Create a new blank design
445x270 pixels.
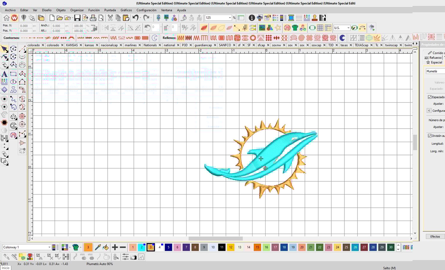(x=52, y=18)
